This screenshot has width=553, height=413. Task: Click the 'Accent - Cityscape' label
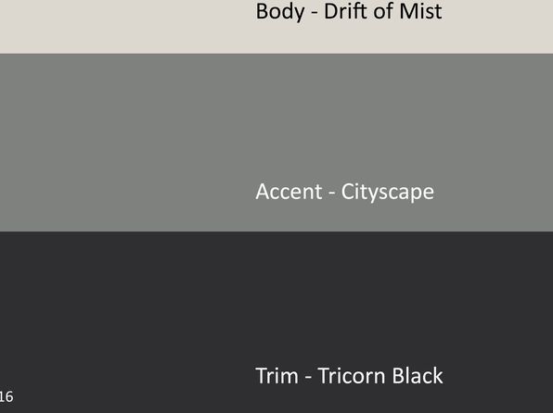click(344, 193)
